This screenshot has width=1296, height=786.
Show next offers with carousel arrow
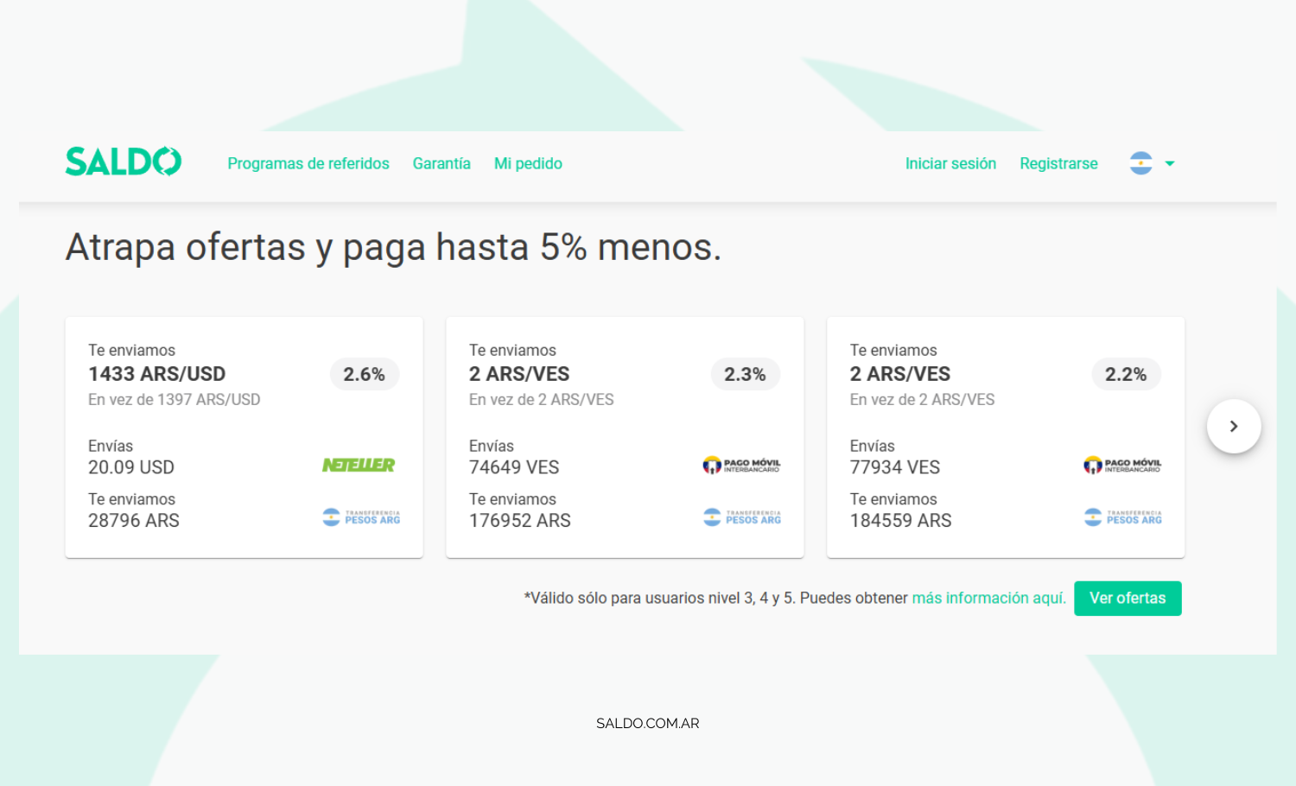pyautogui.click(x=1233, y=426)
